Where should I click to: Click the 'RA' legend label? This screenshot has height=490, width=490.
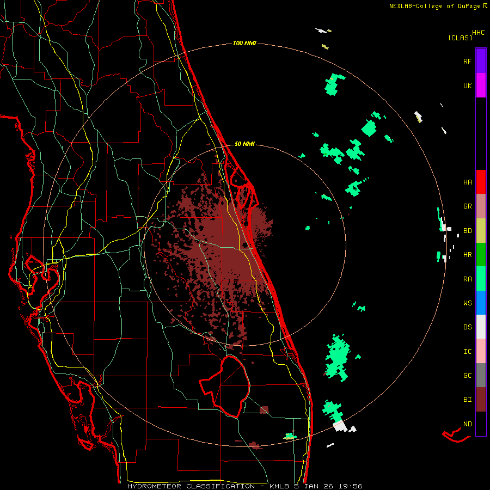tap(467, 279)
